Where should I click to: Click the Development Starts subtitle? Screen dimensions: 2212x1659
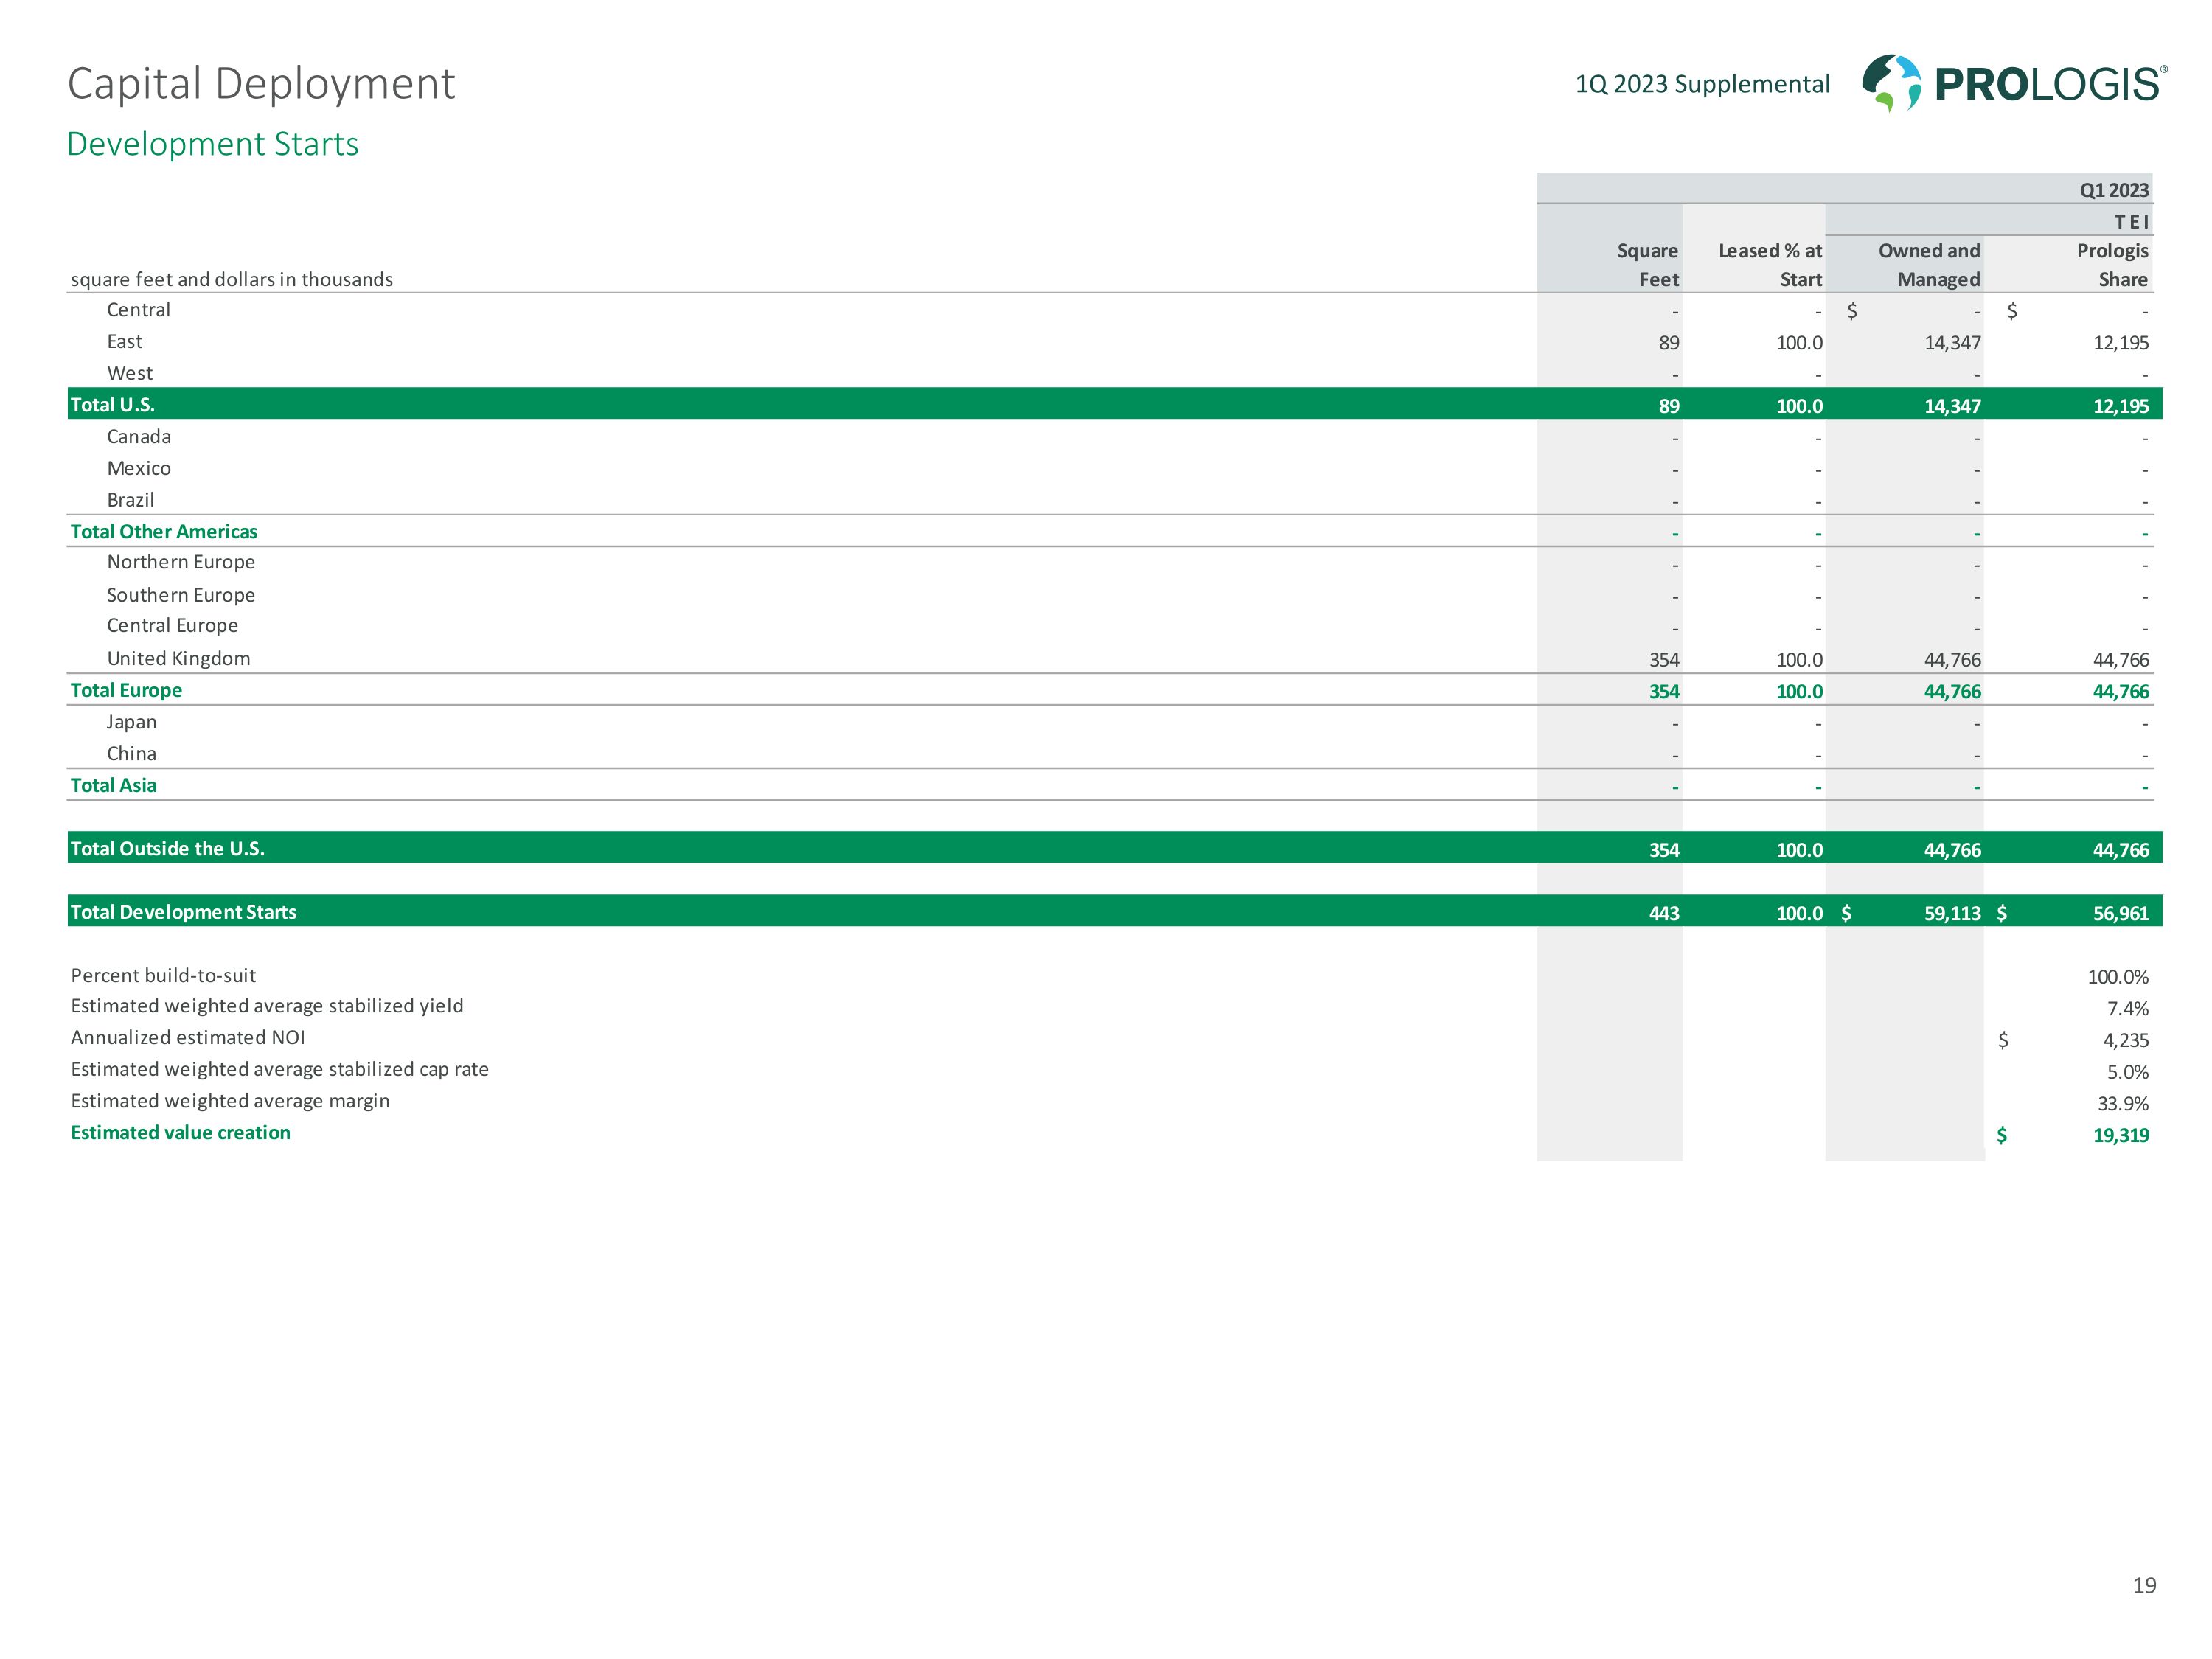point(212,144)
